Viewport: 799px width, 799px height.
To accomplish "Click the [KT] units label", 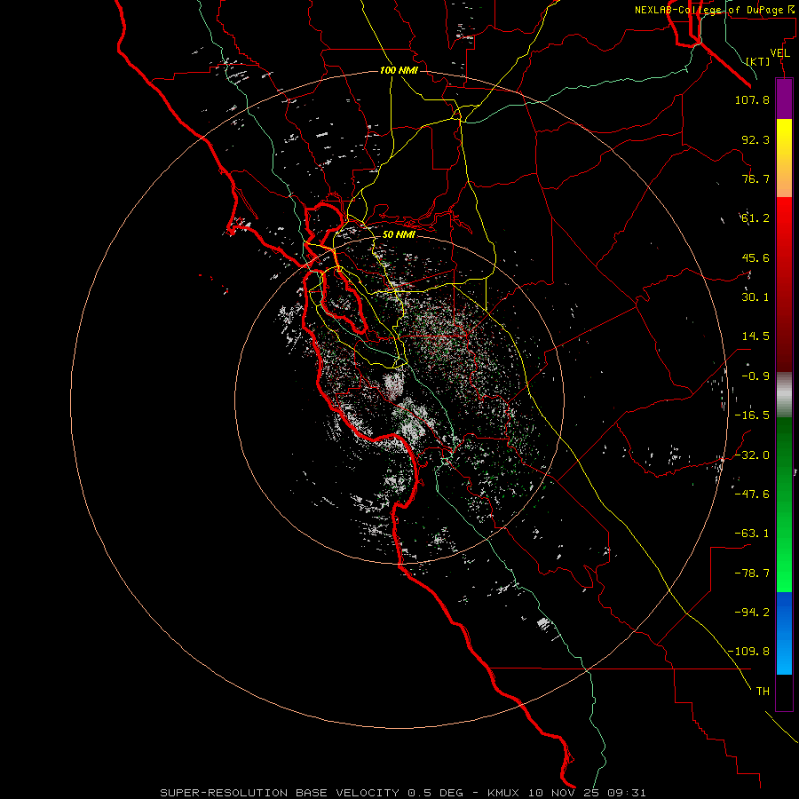I will coord(758,61).
